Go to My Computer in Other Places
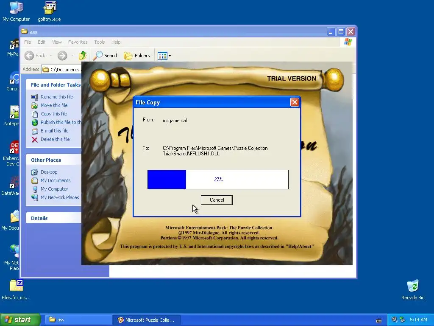 pos(54,189)
